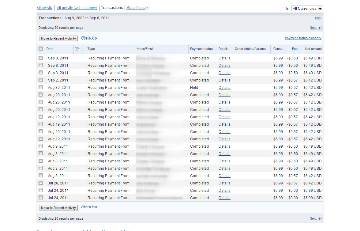Screen dimensions: 360x231
Task: Open the More filters menu
Action: pyautogui.click(x=135, y=8)
